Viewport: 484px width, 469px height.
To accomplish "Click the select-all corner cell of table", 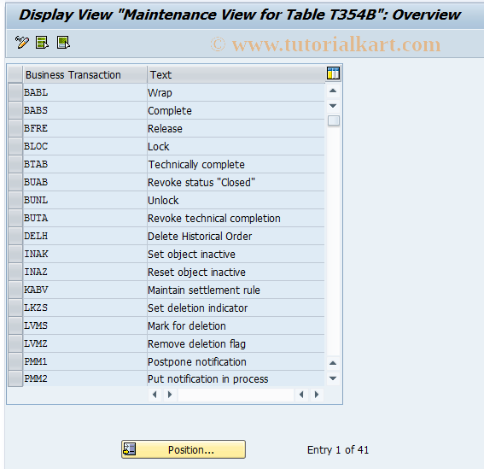I will 15,74.
